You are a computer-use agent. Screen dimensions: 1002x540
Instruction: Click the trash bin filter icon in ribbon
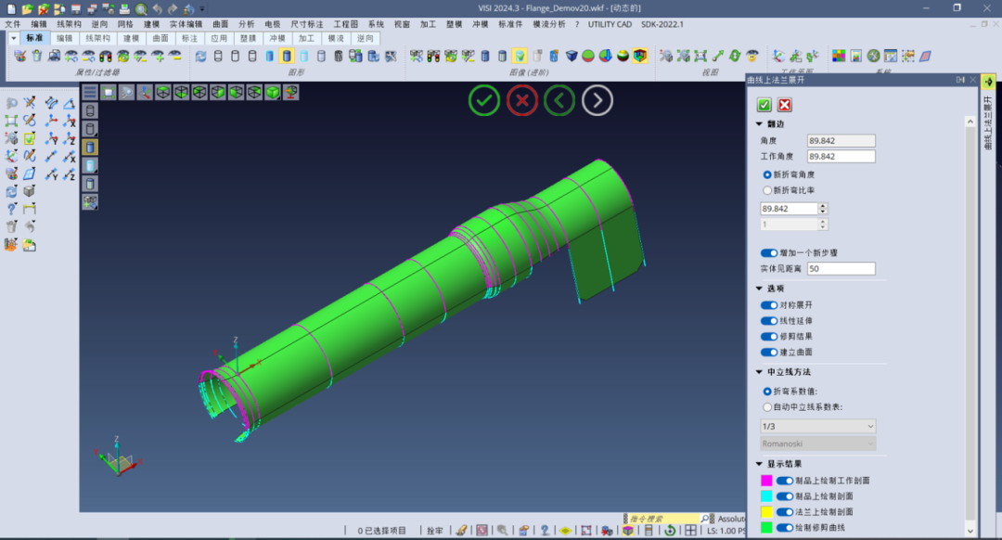click(x=37, y=57)
